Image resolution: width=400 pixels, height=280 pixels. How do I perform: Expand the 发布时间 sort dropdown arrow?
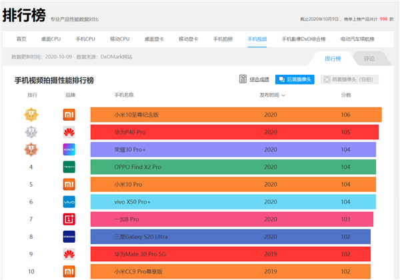284,95
